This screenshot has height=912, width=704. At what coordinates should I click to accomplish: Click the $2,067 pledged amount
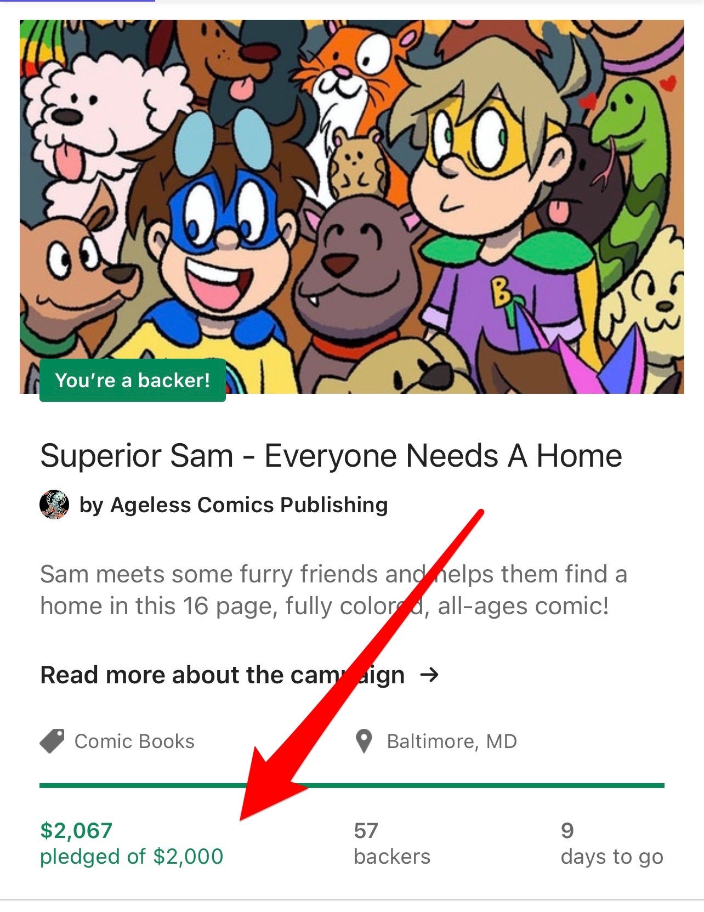pyautogui.click(x=76, y=830)
